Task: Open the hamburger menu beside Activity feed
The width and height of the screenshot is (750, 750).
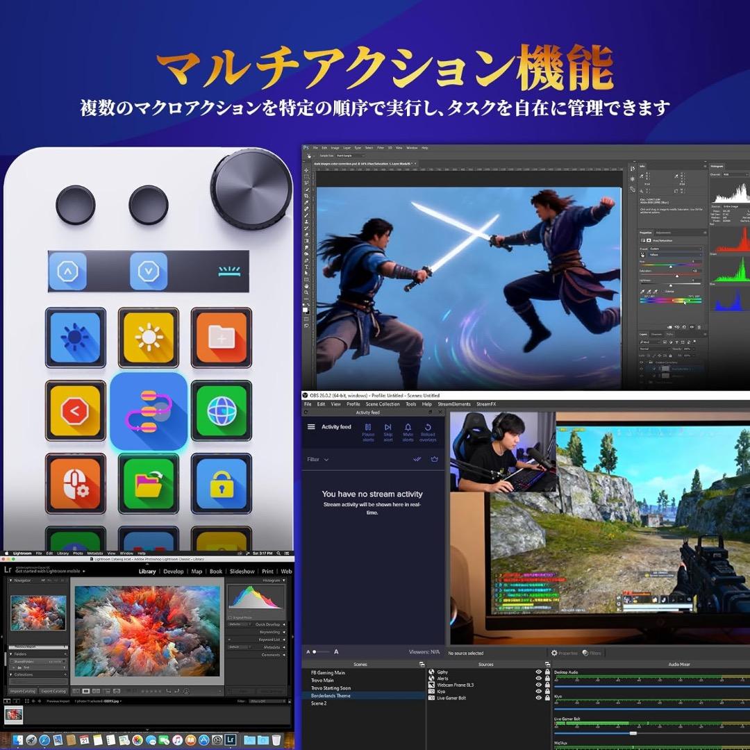Action: coord(311,426)
